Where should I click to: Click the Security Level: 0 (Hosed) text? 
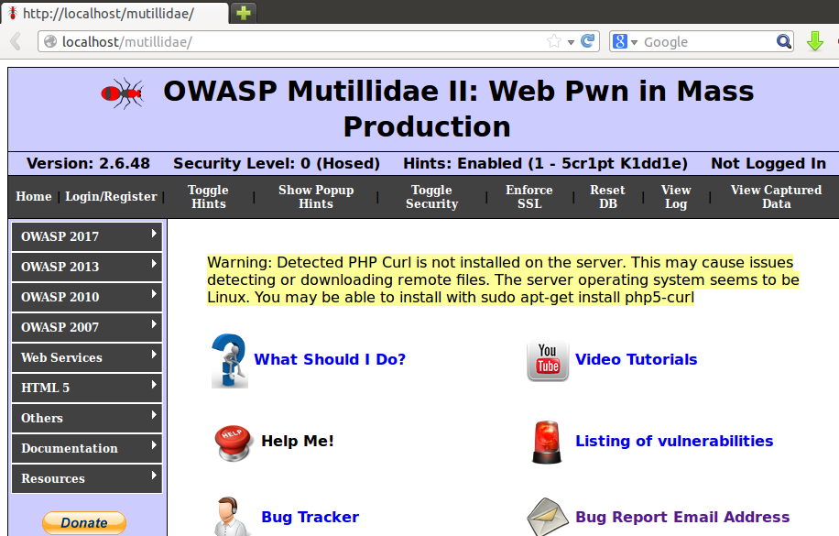276,163
